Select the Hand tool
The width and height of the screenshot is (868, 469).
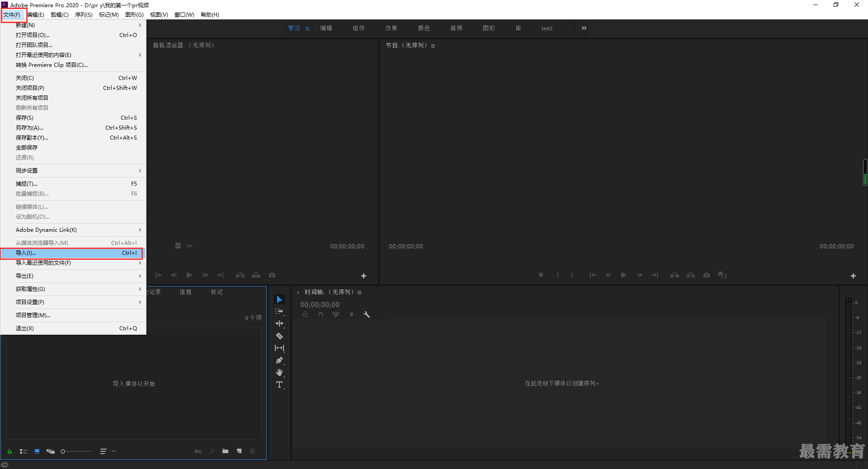pyautogui.click(x=279, y=372)
